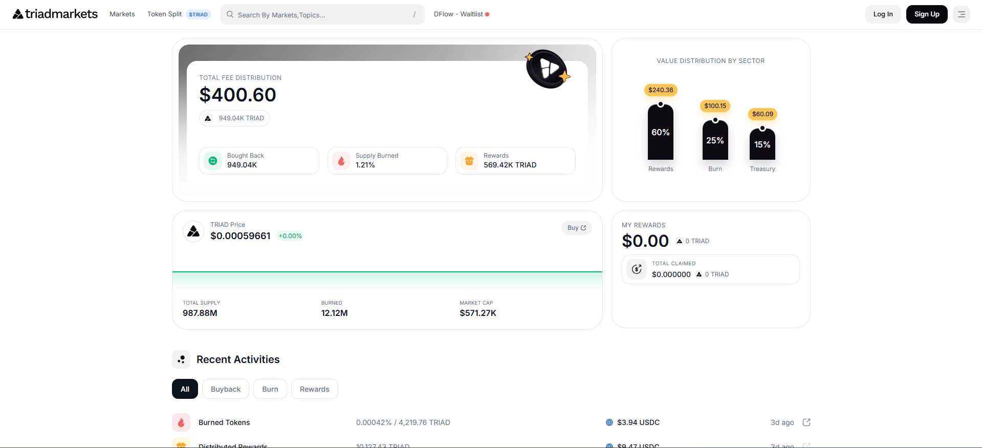This screenshot has height=448, width=982.
Task: Focus the Search By Markets, Topics field
Action: 322,14
